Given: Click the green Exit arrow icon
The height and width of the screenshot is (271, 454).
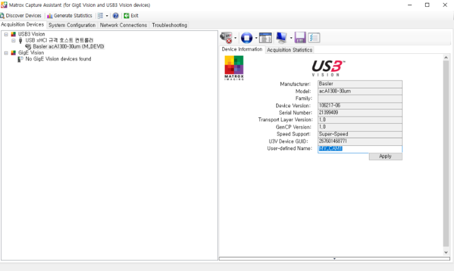Looking at the screenshot, I should [127, 16].
